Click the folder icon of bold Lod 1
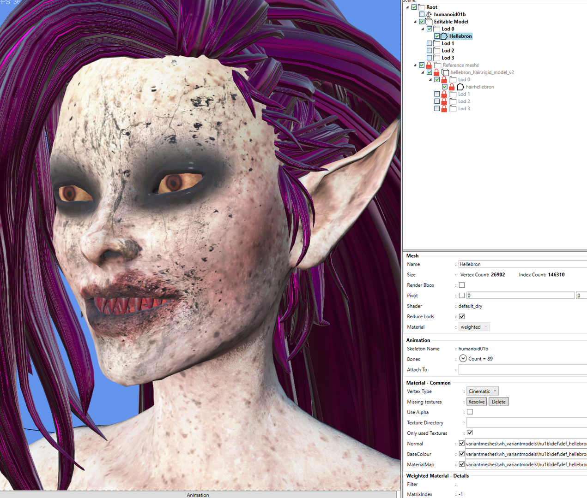Screen dimensions: 587x498 click(x=436, y=43)
